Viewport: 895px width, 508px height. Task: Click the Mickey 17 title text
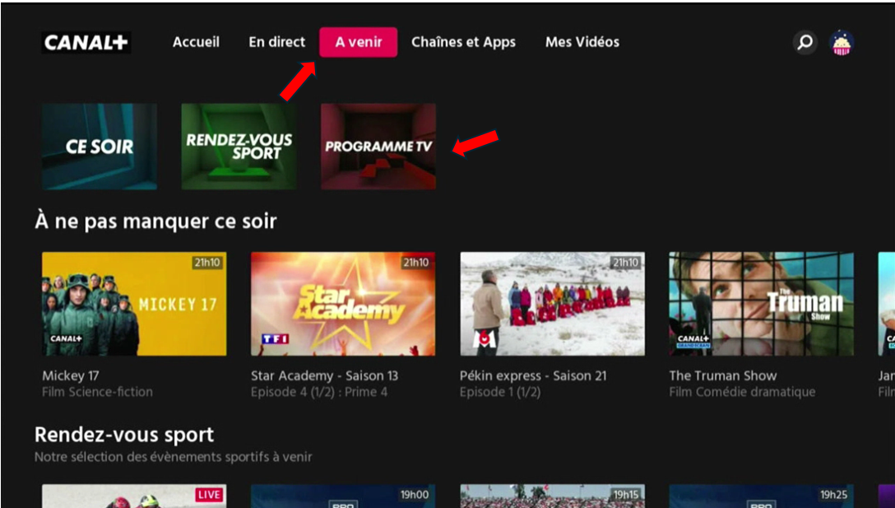(x=71, y=375)
